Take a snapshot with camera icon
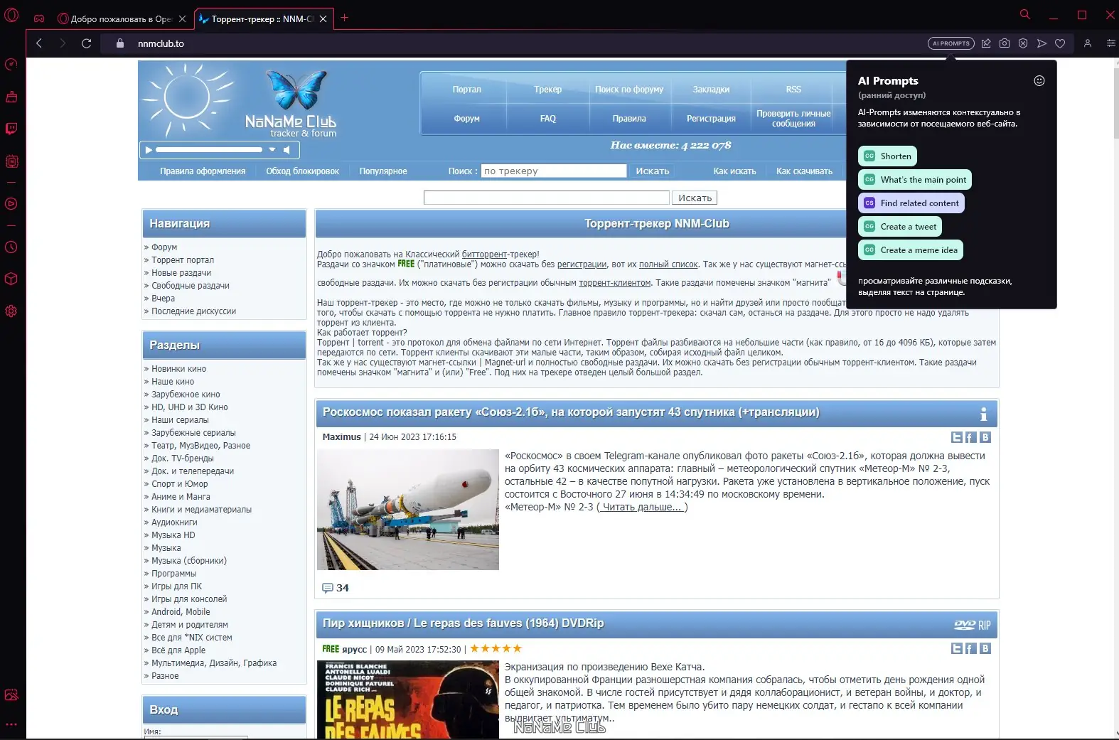 click(x=1005, y=43)
